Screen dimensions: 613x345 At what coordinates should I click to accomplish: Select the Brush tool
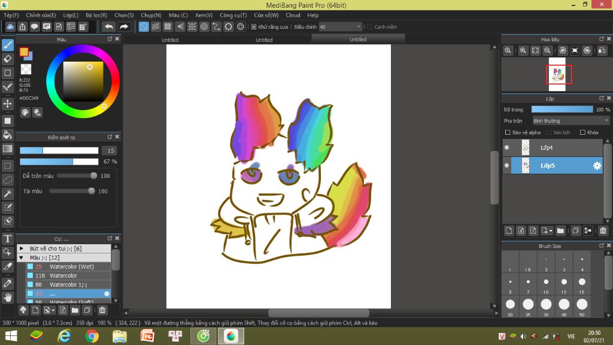click(7, 45)
